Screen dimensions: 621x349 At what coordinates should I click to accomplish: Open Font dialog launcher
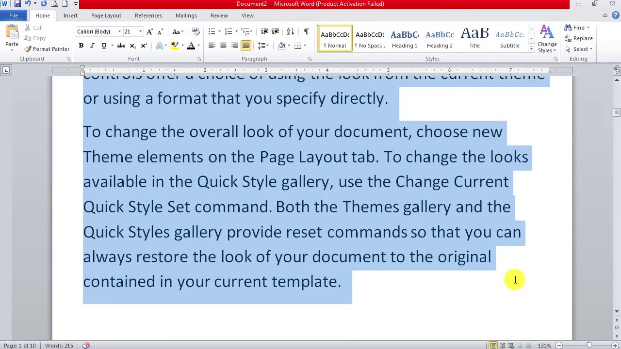(199, 59)
